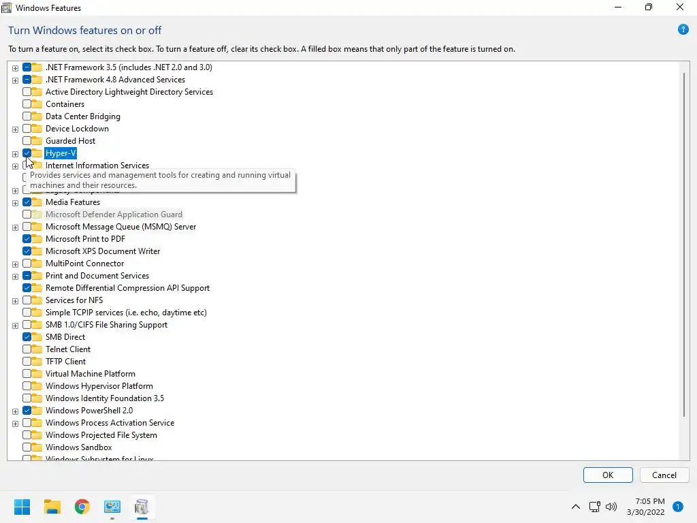Expand the Device Lockdown node

15,129
